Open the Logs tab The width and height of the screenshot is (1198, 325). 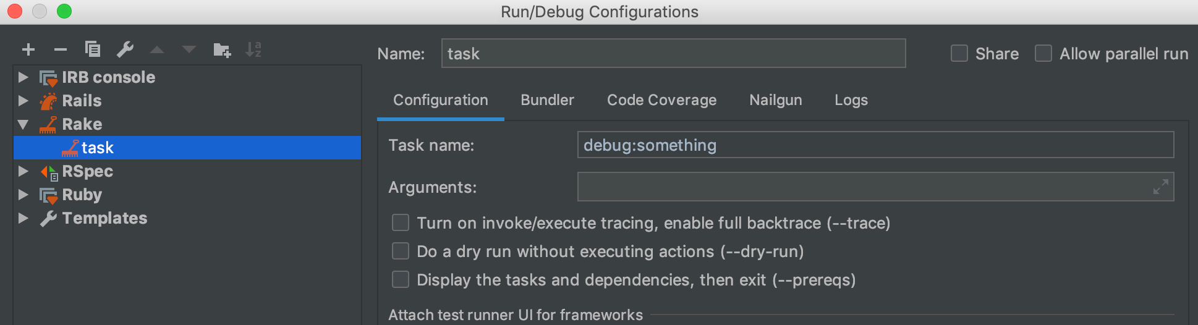(851, 100)
